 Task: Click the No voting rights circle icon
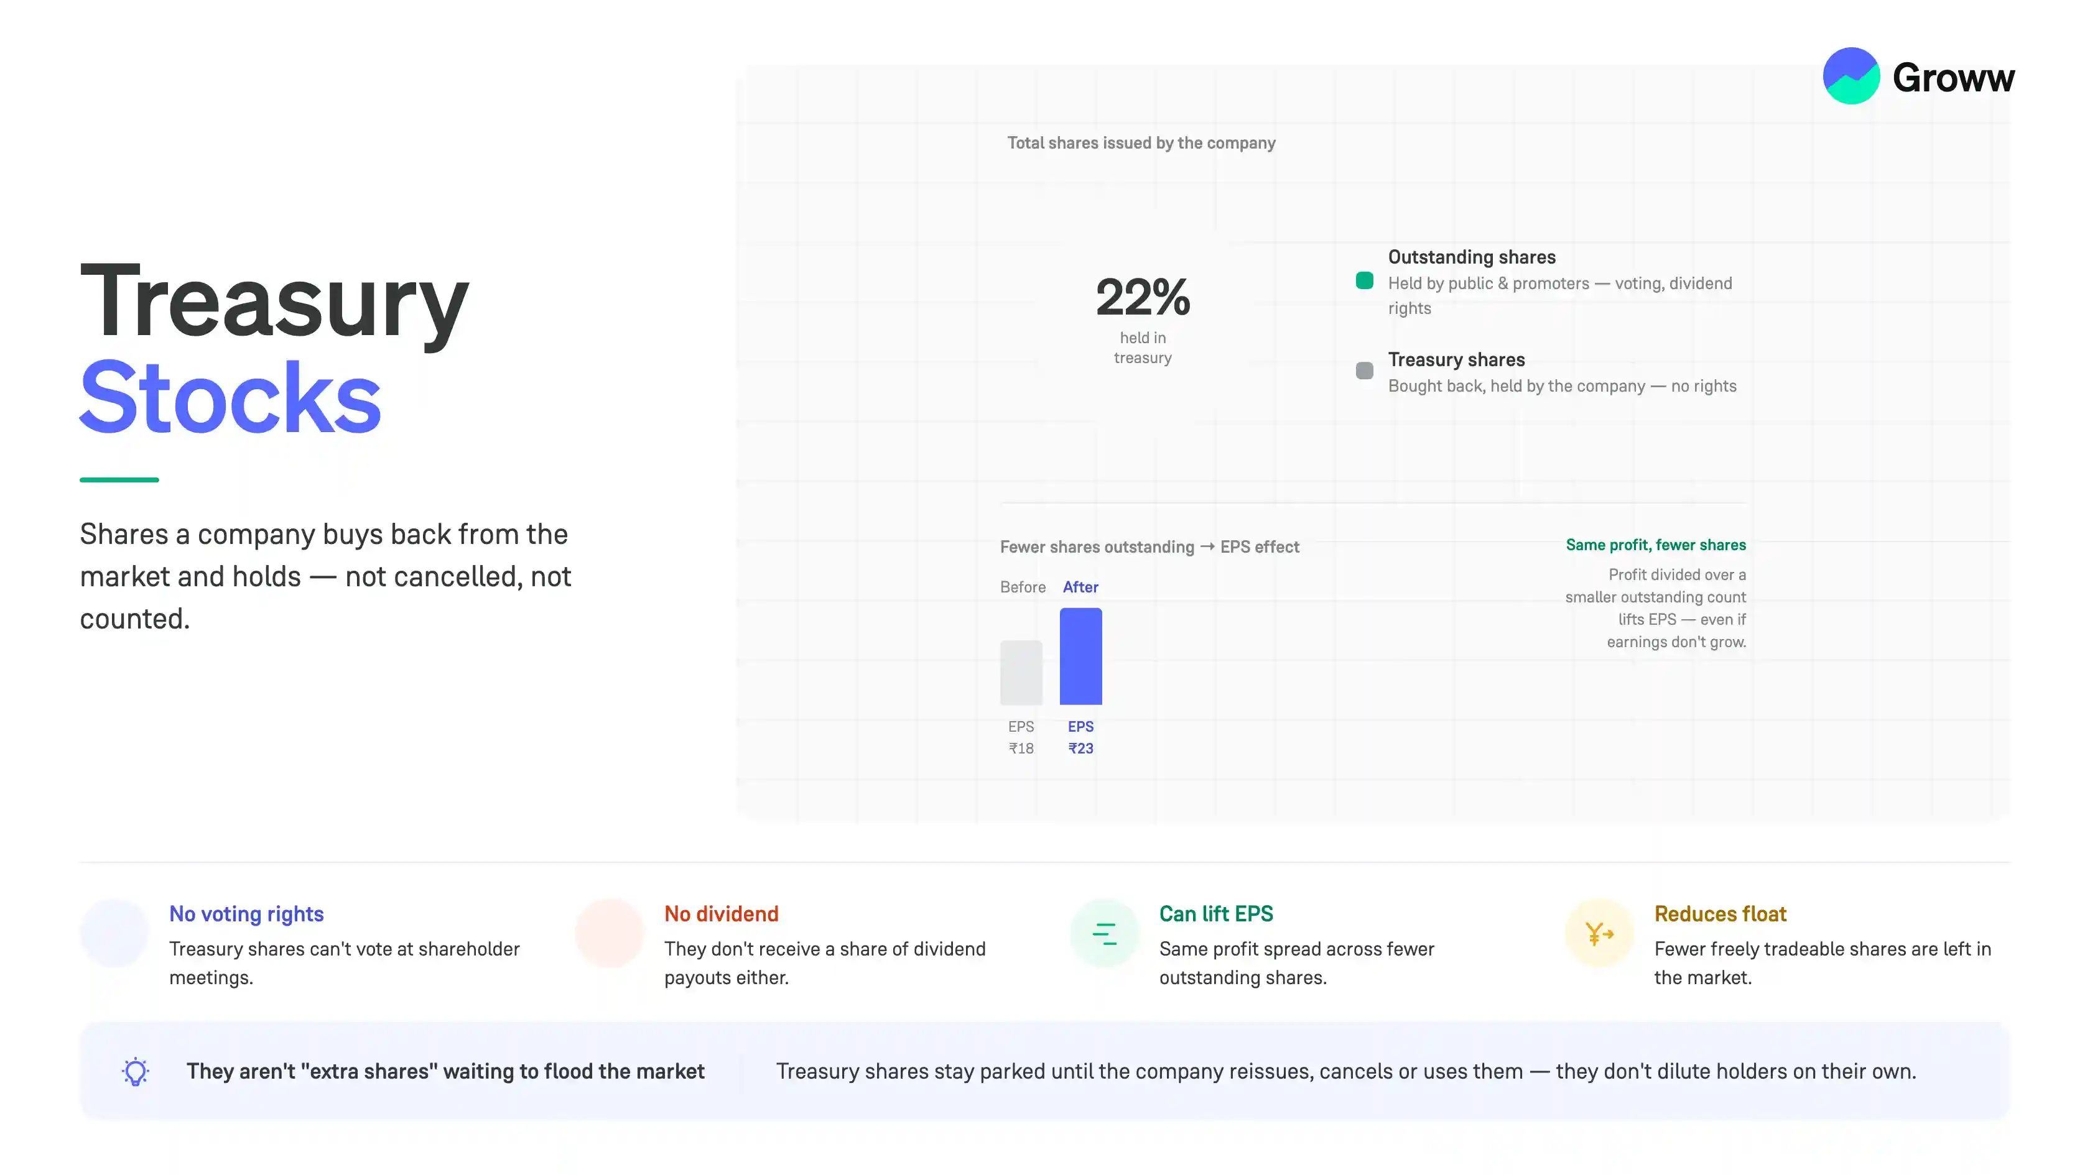[114, 933]
